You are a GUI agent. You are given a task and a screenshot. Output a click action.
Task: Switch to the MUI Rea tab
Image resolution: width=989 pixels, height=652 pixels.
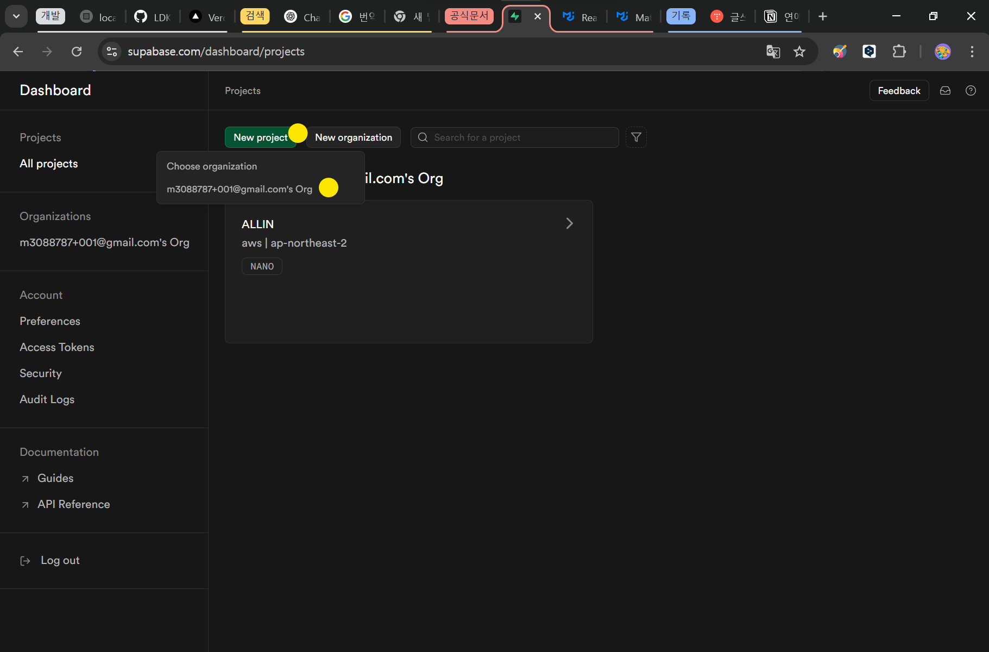click(x=579, y=17)
